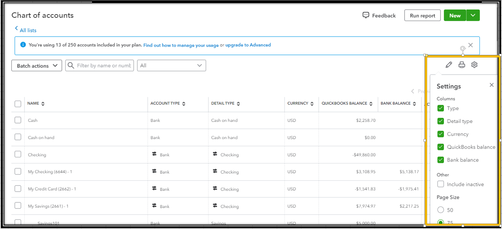Viewport: 502px width, 229px height.
Task: Click the Filter by name search field
Action: tap(103, 66)
